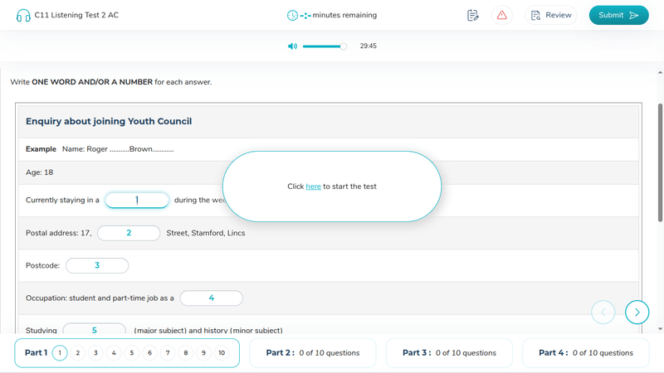Jump to question 7 in Part 1
Viewport: 664px width, 373px height.
click(168, 353)
